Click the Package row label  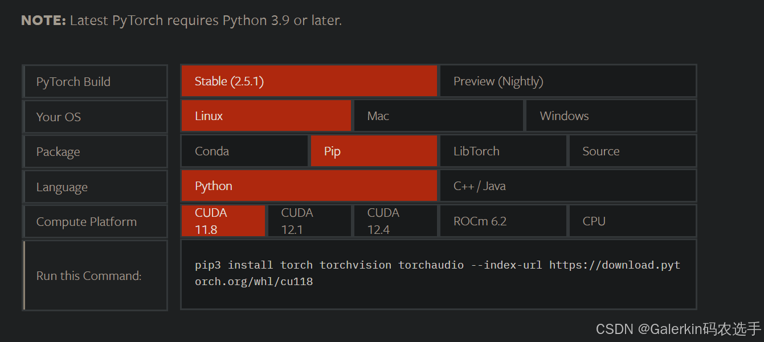pyautogui.click(x=95, y=151)
